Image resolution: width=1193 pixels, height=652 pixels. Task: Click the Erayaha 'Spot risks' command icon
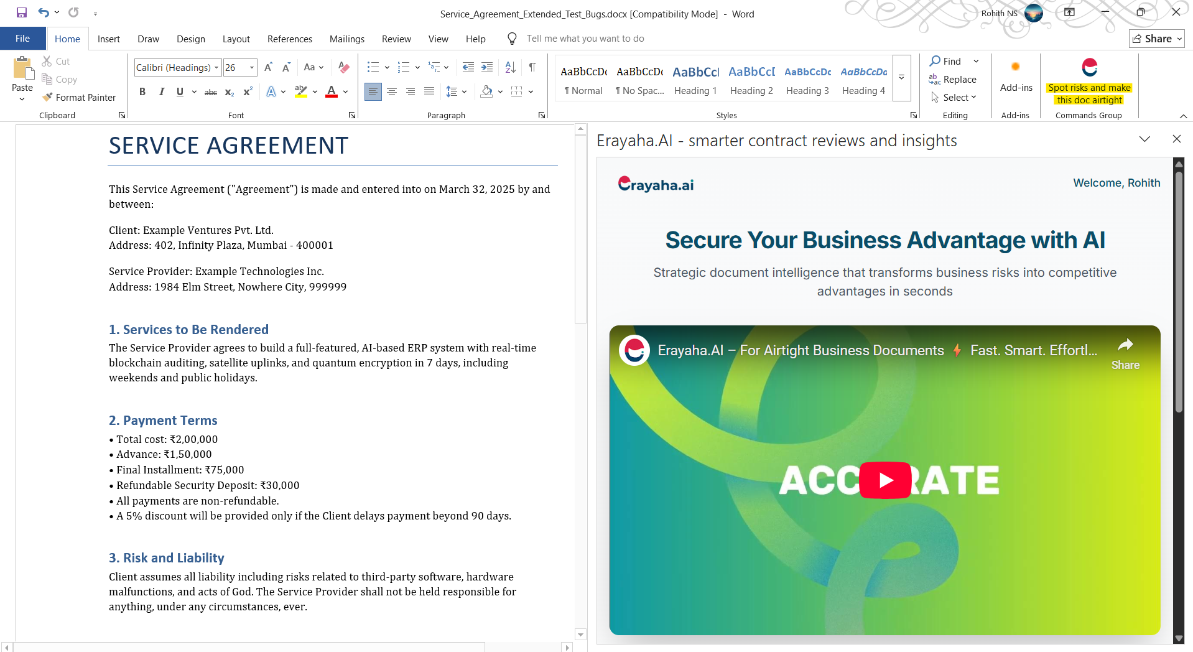[x=1089, y=67]
